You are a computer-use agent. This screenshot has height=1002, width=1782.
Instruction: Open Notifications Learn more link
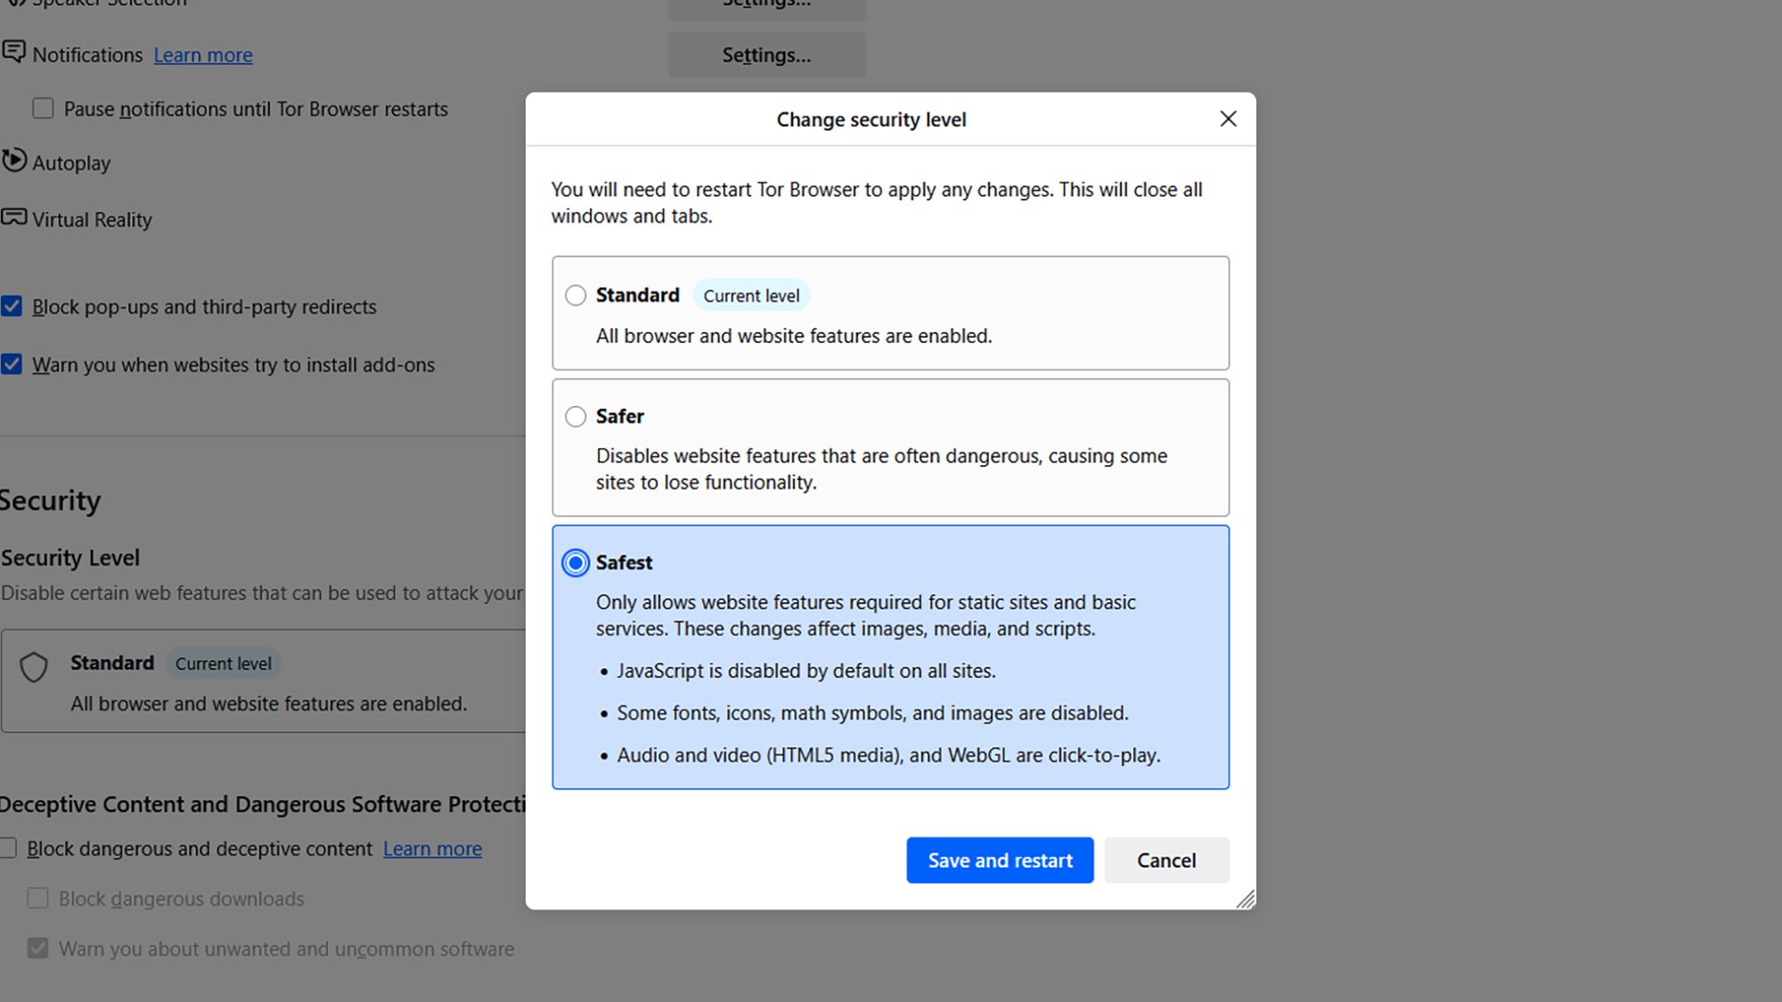(x=203, y=55)
